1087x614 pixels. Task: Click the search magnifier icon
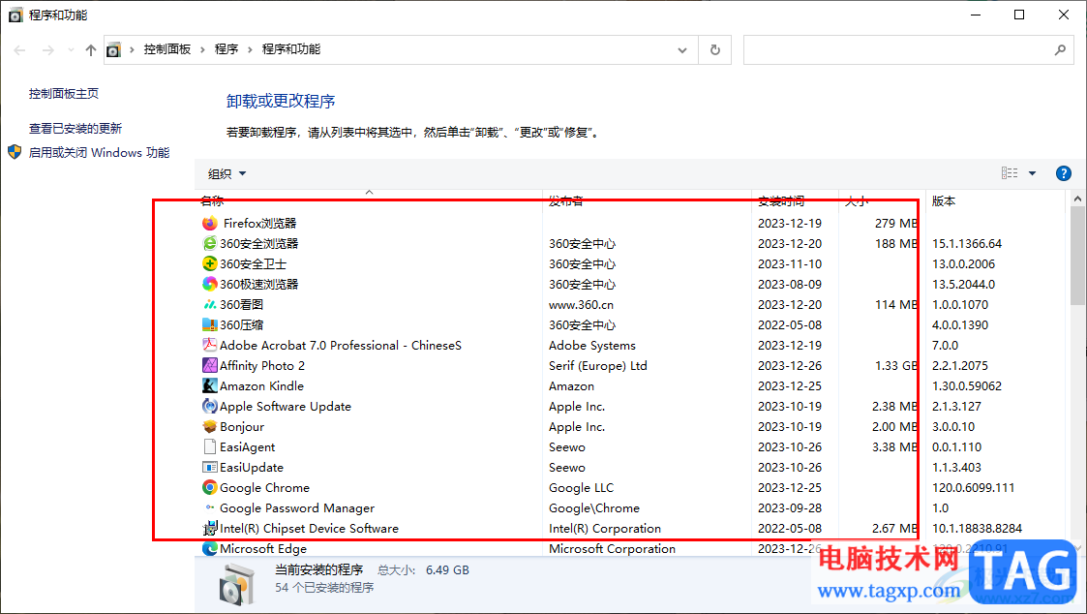tap(1060, 50)
